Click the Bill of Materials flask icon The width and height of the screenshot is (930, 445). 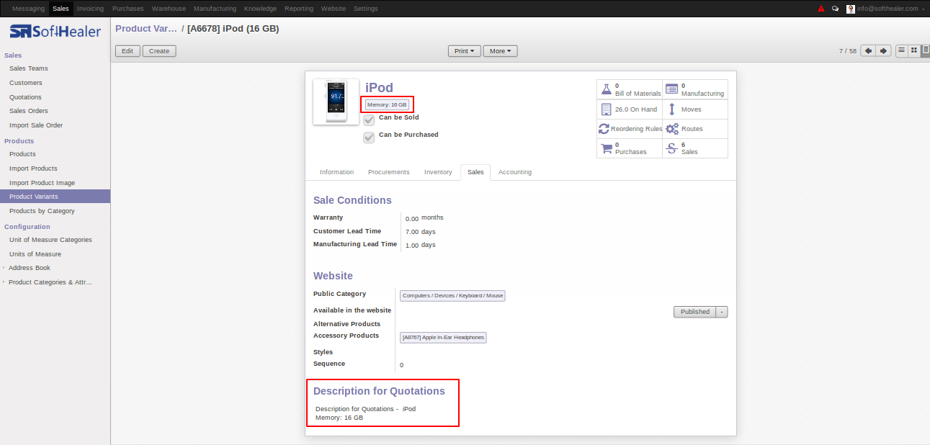[606, 89]
